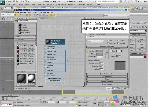148x107 pixels.
Task: Open the Modes menu in Slate editor
Action: [x=17, y=12]
